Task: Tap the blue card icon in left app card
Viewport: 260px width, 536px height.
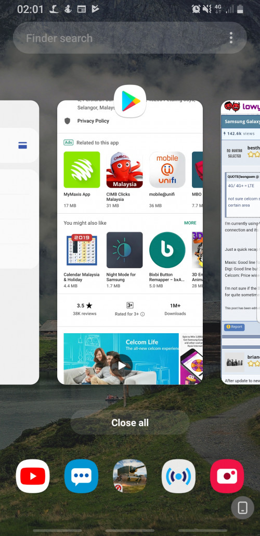Action: pyautogui.click(x=22, y=145)
